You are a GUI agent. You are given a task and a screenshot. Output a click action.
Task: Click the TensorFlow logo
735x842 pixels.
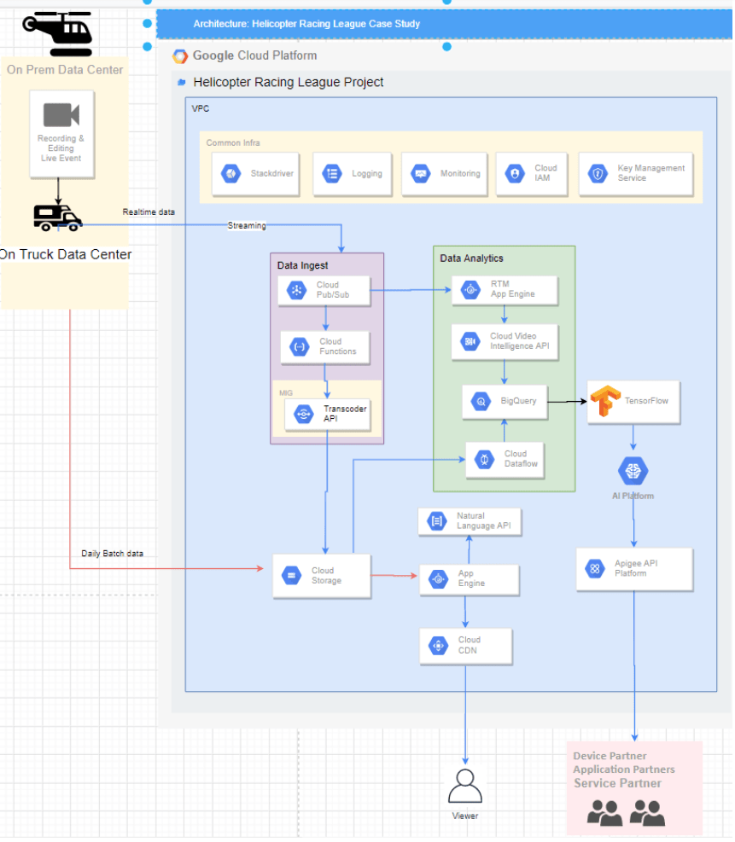point(605,401)
